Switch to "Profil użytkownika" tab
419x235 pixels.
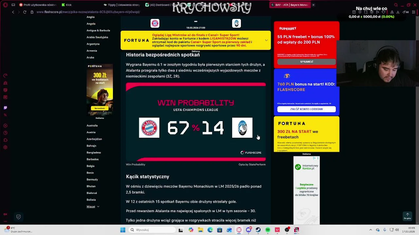point(38,5)
